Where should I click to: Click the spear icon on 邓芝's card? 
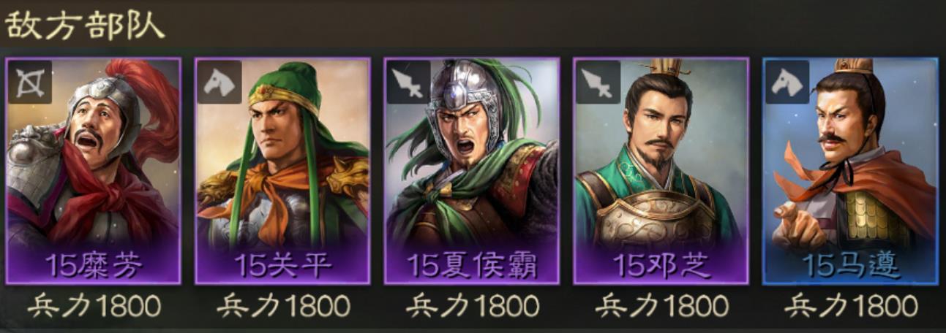[x=598, y=82]
